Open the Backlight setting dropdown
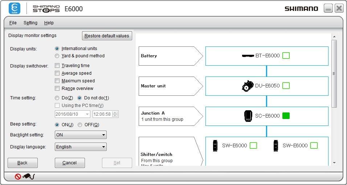347x185 pixels. click(x=81, y=135)
